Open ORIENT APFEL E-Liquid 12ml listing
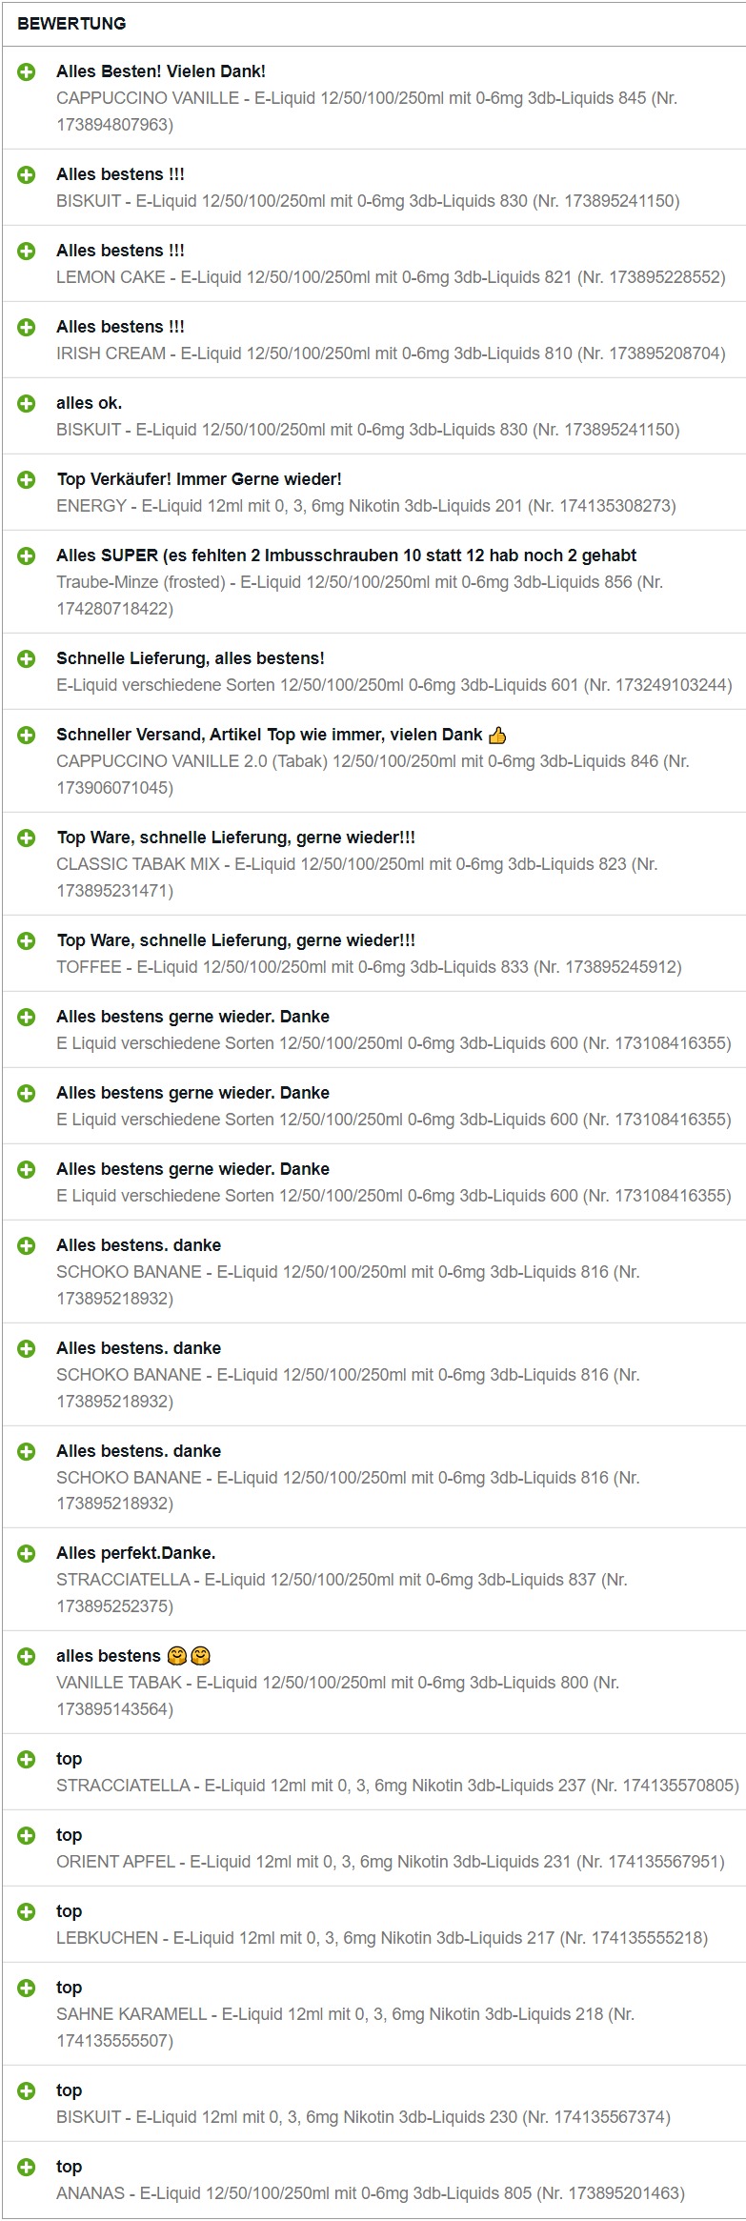746x2221 pixels. pos(391,1862)
